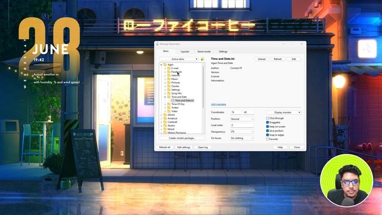Expand the Song Info folder arrow

point(165,93)
